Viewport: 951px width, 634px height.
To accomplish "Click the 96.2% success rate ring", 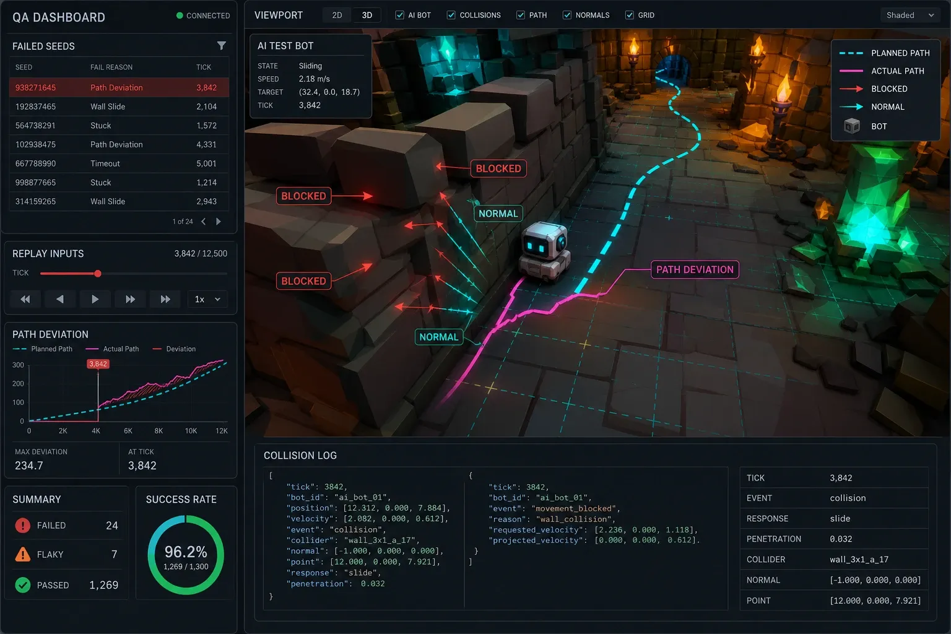I will tap(186, 555).
